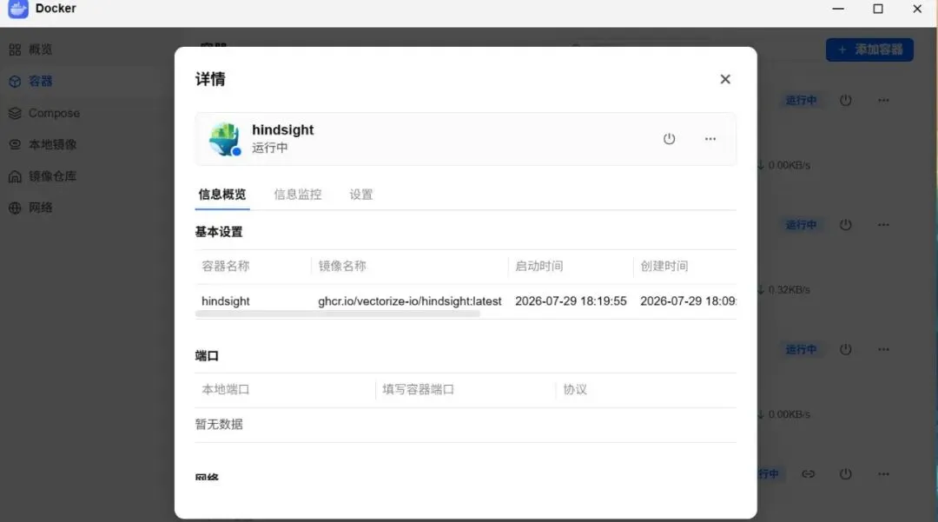Open the hindsight container more options menu
The image size is (938, 522).
click(710, 139)
